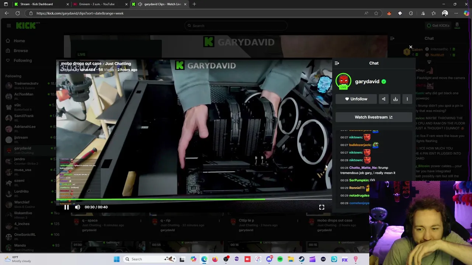Go back in browser

[7, 13]
